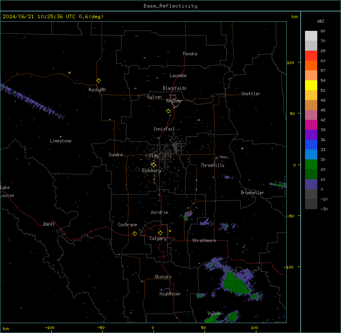Select the 45 dBZ pink swatch
The height and width of the screenshot is (333, 341).
click(311, 115)
